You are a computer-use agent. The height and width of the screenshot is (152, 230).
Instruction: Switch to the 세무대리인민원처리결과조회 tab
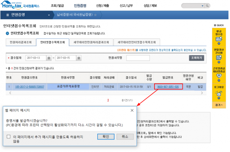[91, 42]
